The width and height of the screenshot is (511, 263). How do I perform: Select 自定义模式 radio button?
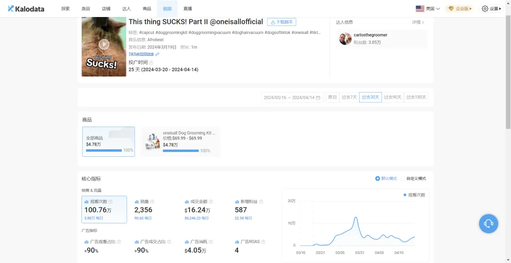pos(403,178)
